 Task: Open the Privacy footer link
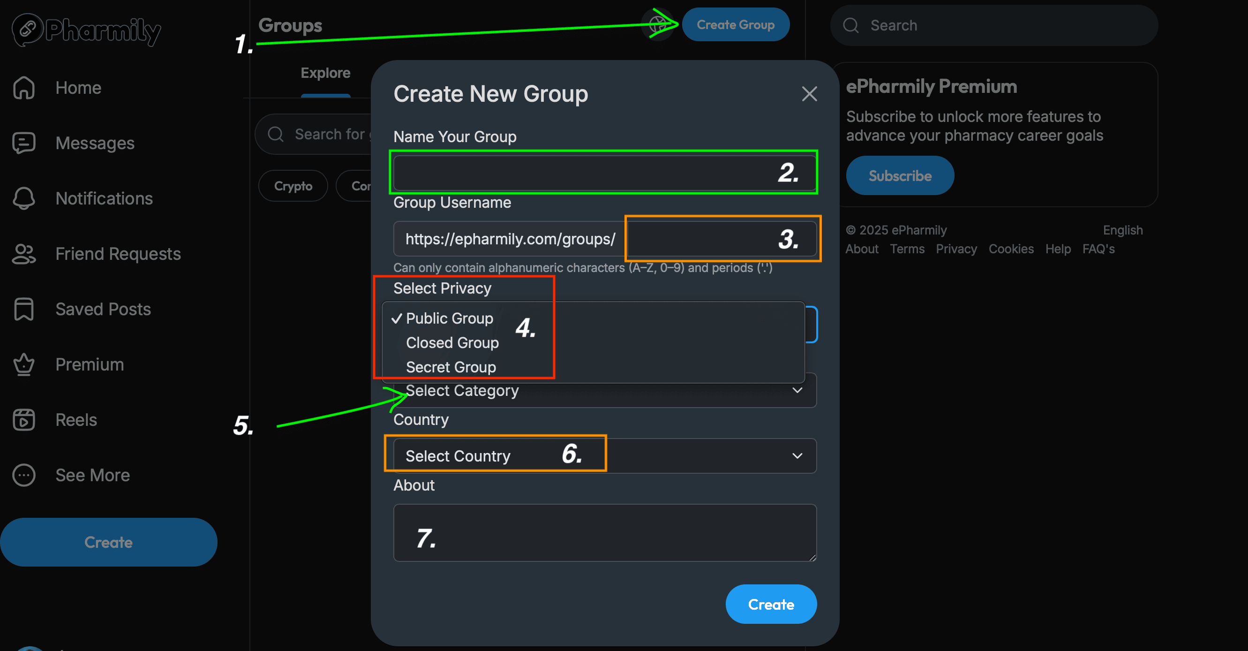[956, 249]
